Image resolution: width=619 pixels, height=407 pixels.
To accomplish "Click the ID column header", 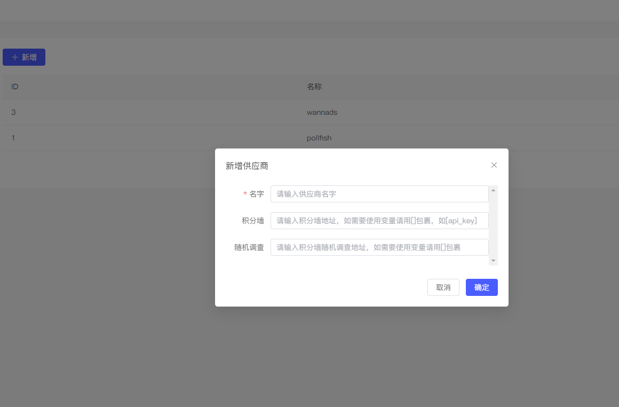I will click(x=15, y=87).
